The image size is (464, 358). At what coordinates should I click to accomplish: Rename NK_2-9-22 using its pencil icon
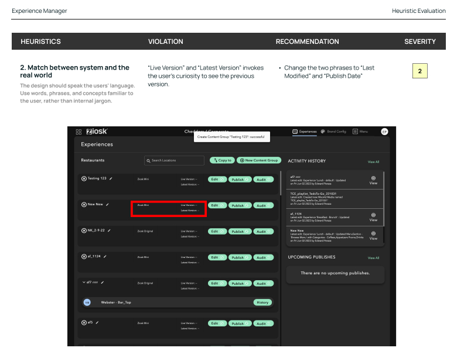point(110,230)
